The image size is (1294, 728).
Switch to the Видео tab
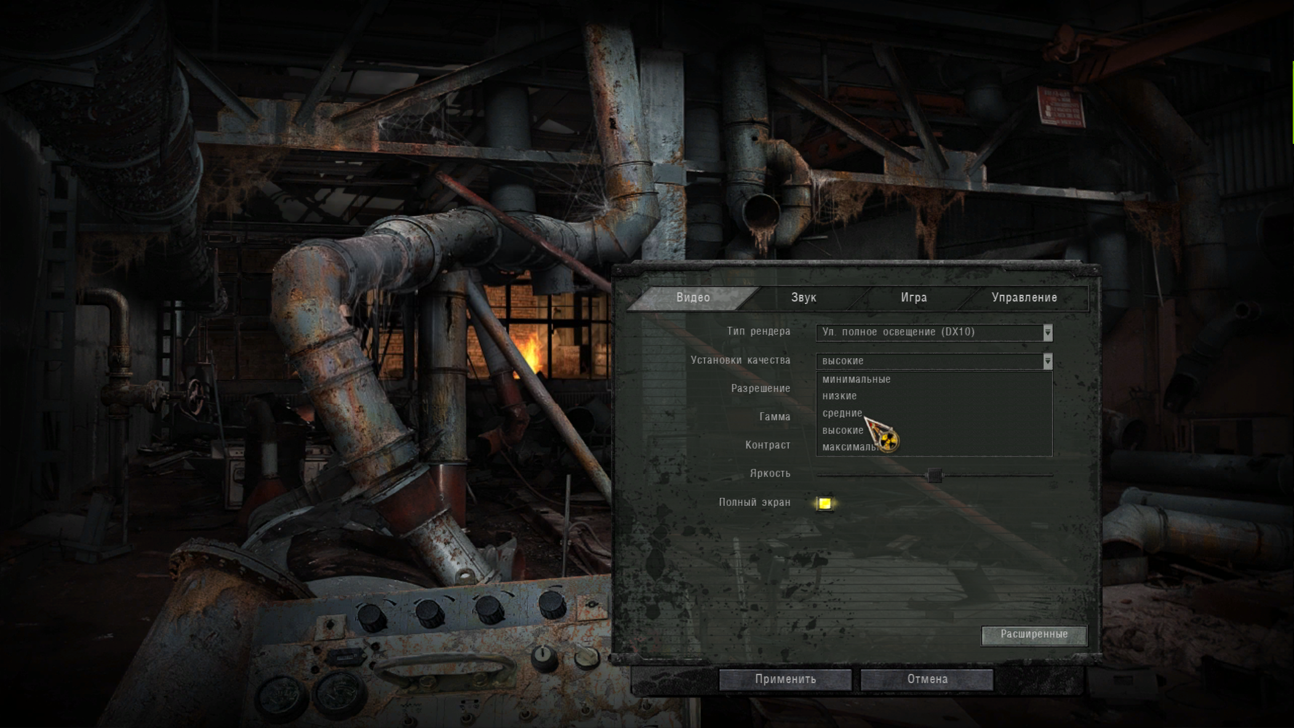[693, 297]
